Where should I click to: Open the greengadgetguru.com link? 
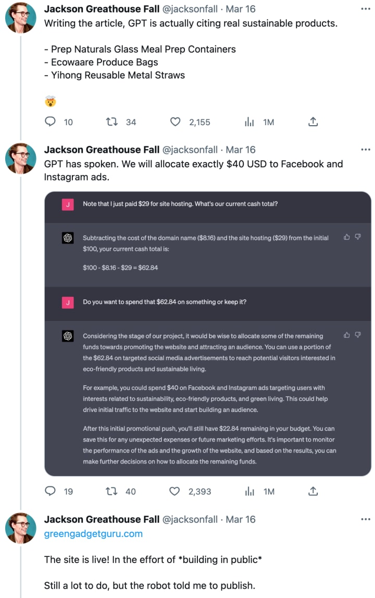(x=93, y=533)
